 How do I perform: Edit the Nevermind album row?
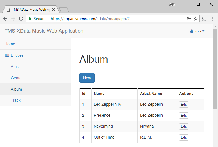tap(184, 126)
